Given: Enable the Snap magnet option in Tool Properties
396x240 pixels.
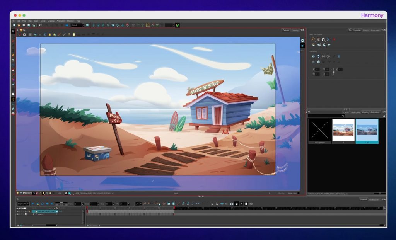Looking at the screenshot, I should point(323,39).
